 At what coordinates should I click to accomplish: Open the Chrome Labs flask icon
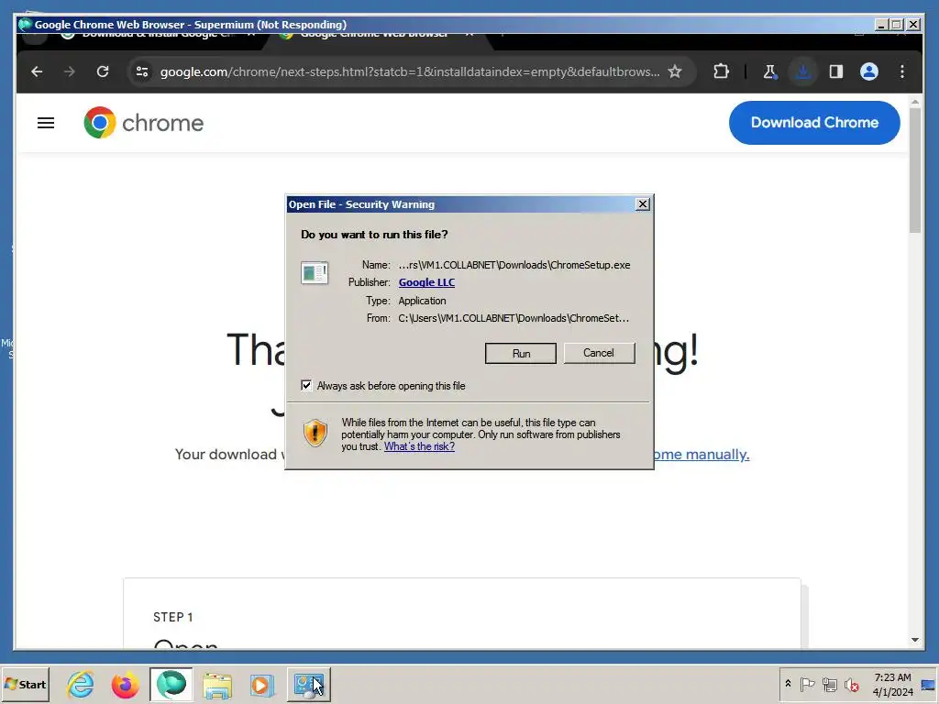[769, 71]
